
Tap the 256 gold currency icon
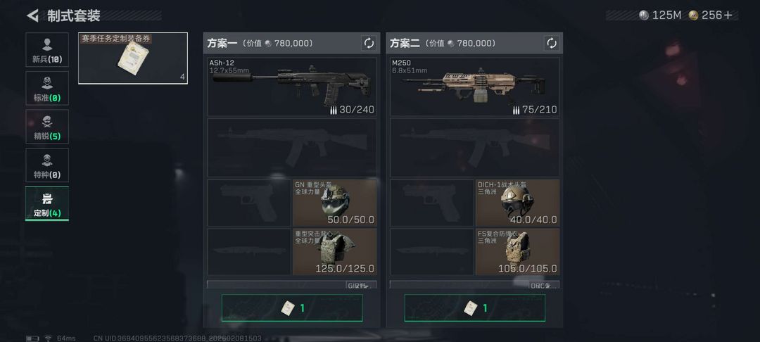coord(694,15)
